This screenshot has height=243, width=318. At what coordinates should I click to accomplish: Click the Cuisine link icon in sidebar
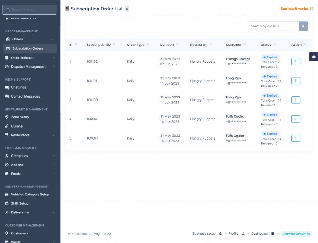click(x=7, y=126)
